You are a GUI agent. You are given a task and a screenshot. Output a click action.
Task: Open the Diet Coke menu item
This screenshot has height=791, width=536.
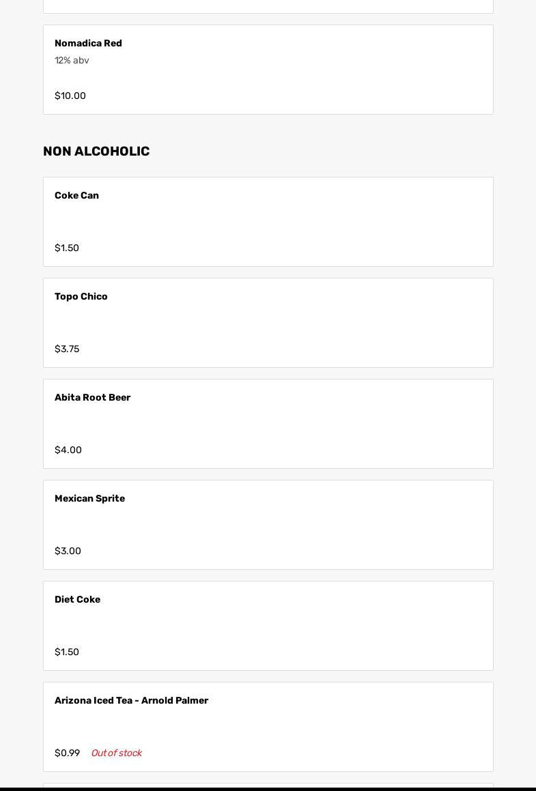pyautogui.click(x=77, y=600)
